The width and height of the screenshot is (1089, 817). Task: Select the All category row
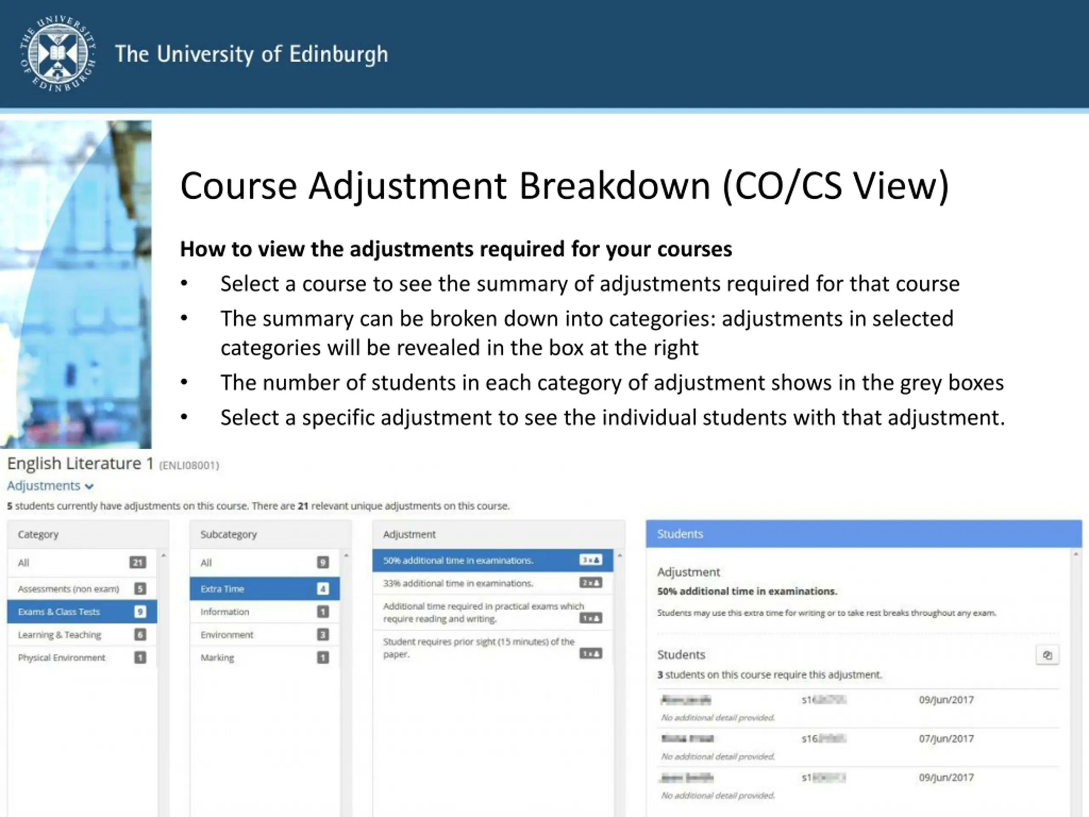[x=82, y=563]
